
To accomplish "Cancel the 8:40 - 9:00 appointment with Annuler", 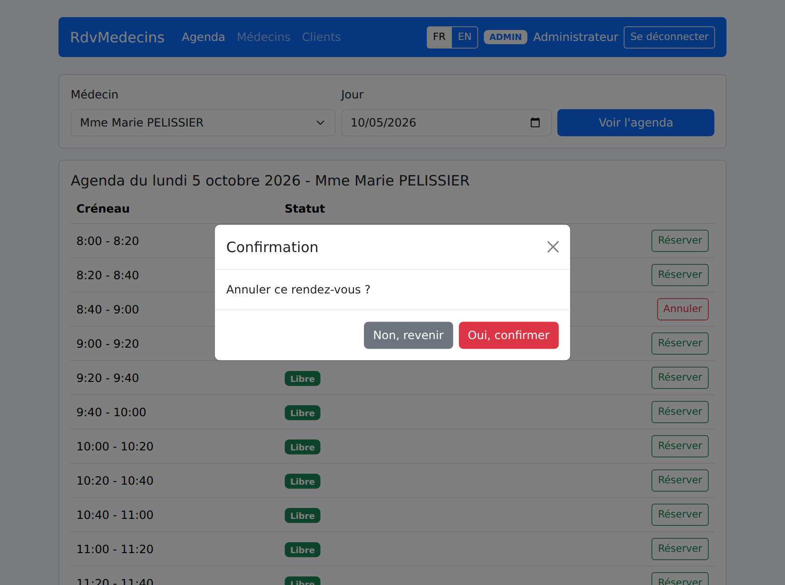I will click(x=683, y=309).
